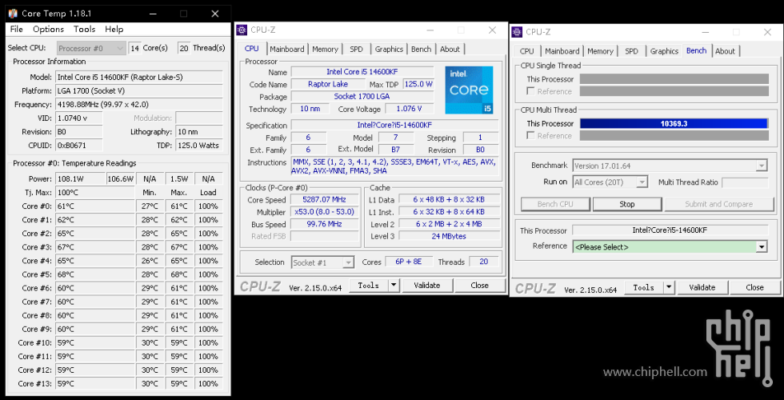Open the Tools menu in Core Temp
Image resolution: width=784 pixels, height=400 pixels.
pos(84,29)
